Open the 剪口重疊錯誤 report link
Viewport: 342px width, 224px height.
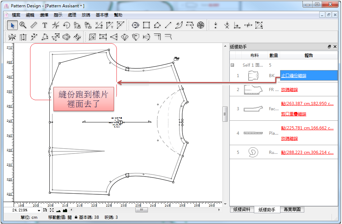pos(294,114)
